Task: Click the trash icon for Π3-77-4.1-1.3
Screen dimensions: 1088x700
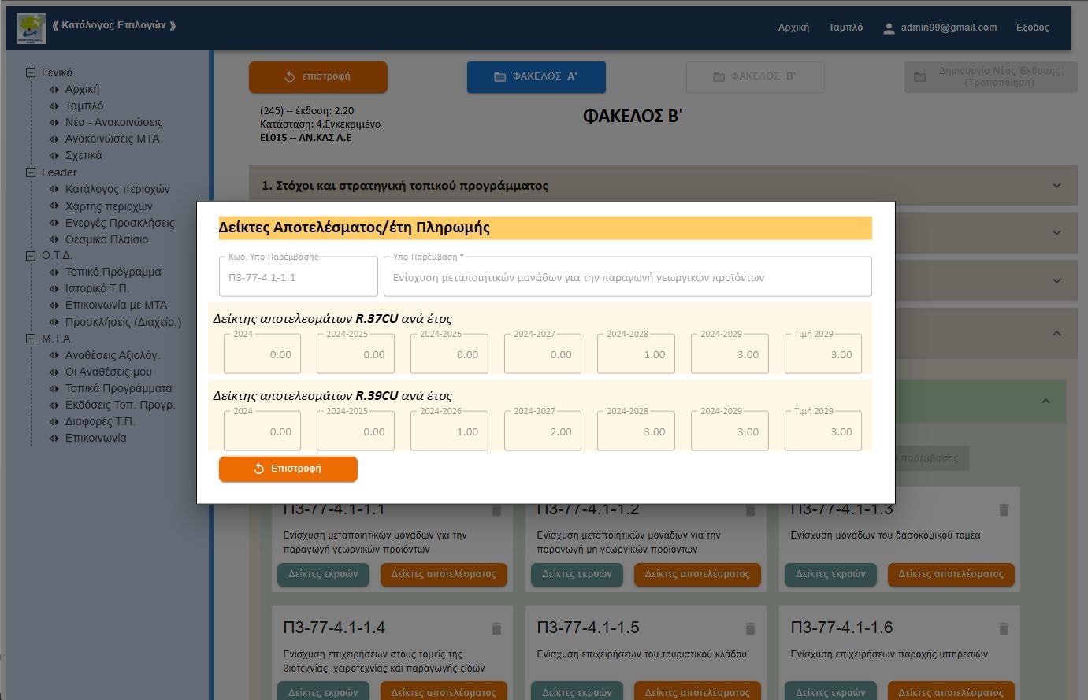Action: pyautogui.click(x=1004, y=509)
